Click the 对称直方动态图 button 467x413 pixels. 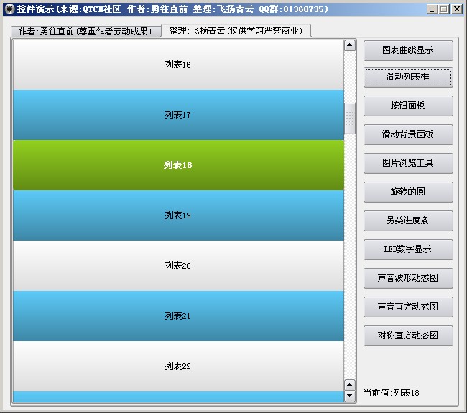[x=408, y=335]
